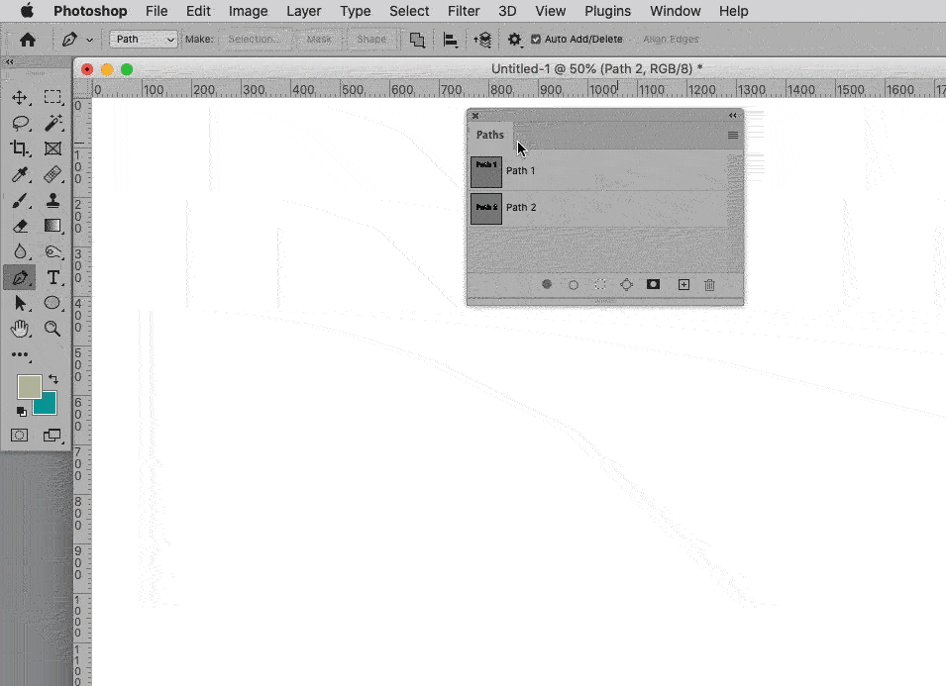Open the Edit Toolbar ellipsis
The width and height of the screenshot is (946, 686).
click(19, 354)
